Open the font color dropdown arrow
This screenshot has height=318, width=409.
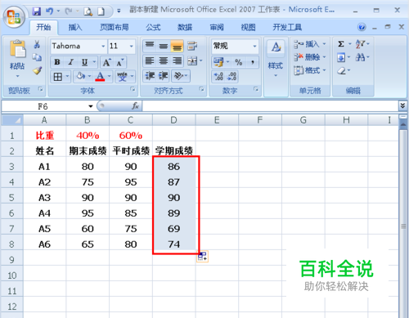point(109,77)
